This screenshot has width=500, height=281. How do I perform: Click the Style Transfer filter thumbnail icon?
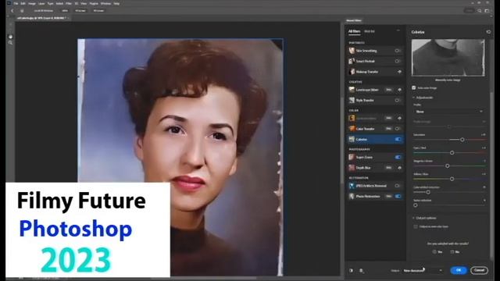pyautogui.click(x=352, y=101)
